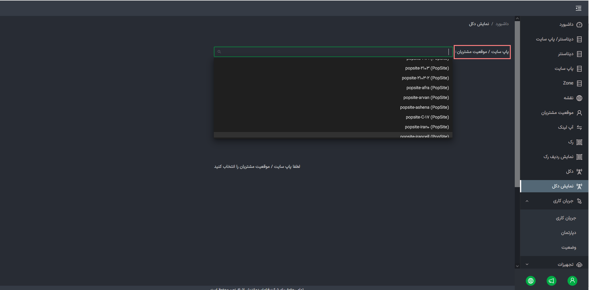
Task: Click the آپ لینک swap arrows icon
Action: pos(579,127)
